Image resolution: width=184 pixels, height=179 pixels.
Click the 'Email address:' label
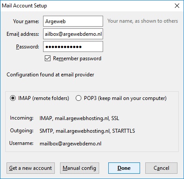23,34
